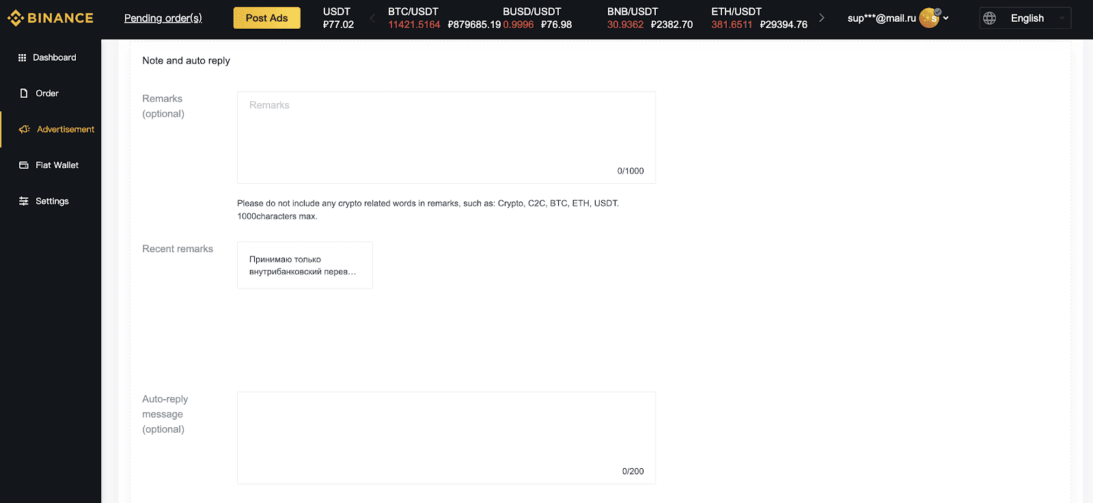Click the user avatar icon

click(929, 18)
